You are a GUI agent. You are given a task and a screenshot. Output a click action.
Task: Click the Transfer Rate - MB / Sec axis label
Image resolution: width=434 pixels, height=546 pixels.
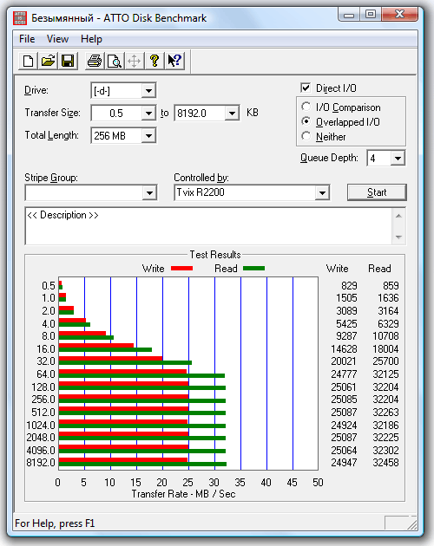pyautogui.click(x=183, y=494)
